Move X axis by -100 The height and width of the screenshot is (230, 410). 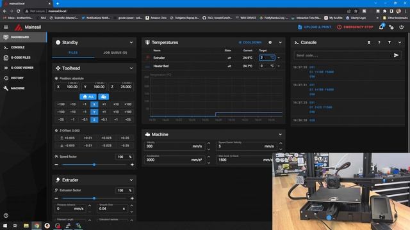[x=61, y=104]
